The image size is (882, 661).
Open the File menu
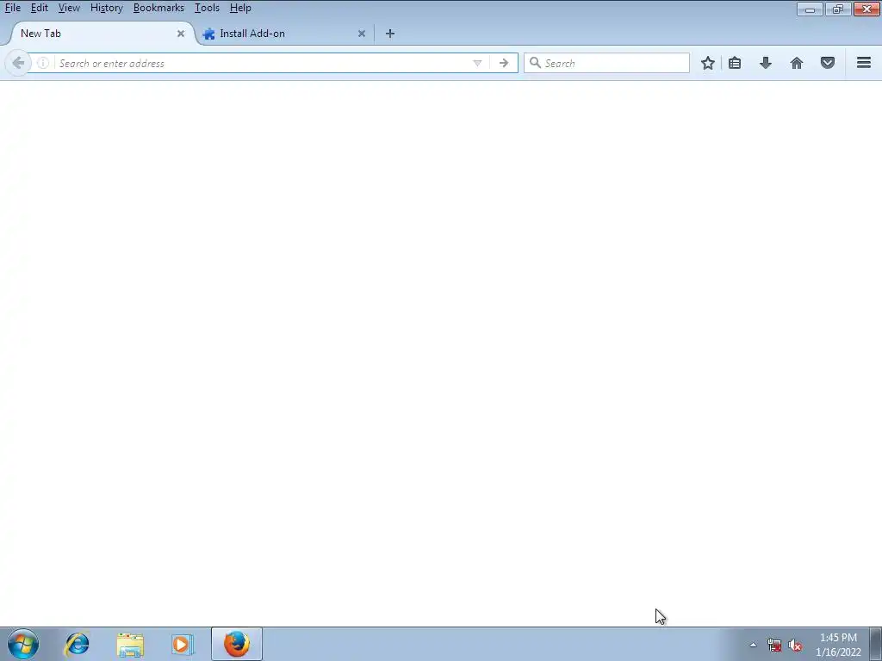coord(12,8)
